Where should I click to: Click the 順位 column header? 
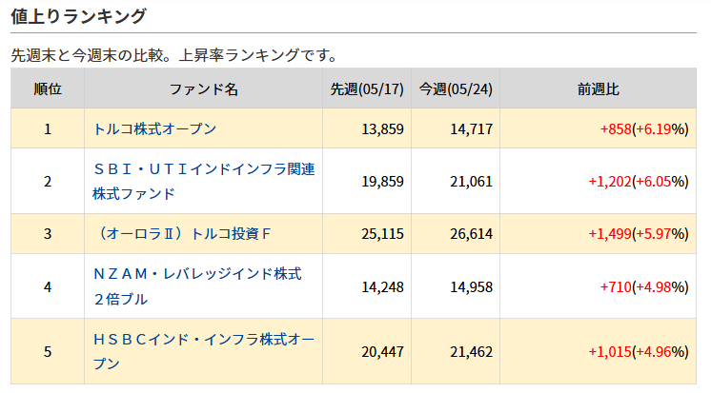pos(48,89)
